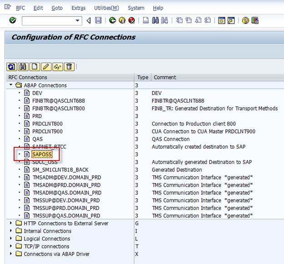284x264 pixels.
Task: Select the TMSSUP@DEV.DOMAIN_PRD connection
Action: [66, 200]
